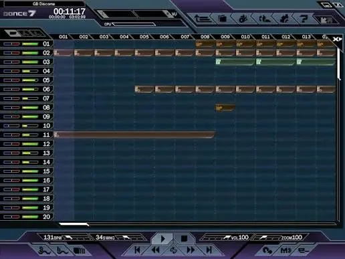Click the arrow-and-lines sort icon in top toolbar
Image resolution: width=345 pixels, height=259 pixels.
202,19
